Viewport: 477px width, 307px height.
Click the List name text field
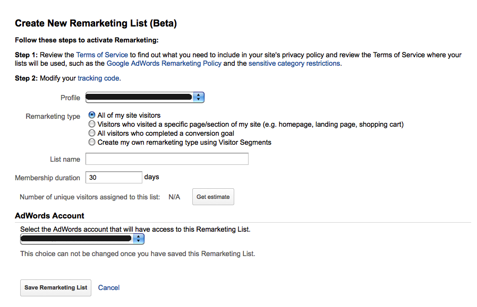pos(167,159)
